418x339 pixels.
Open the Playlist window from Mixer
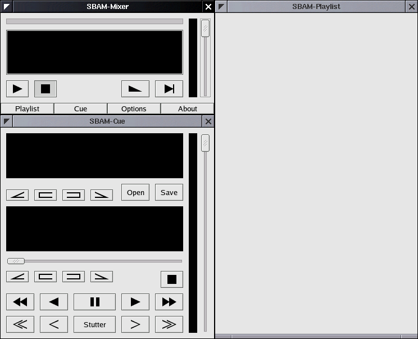(x=27, y=109)
